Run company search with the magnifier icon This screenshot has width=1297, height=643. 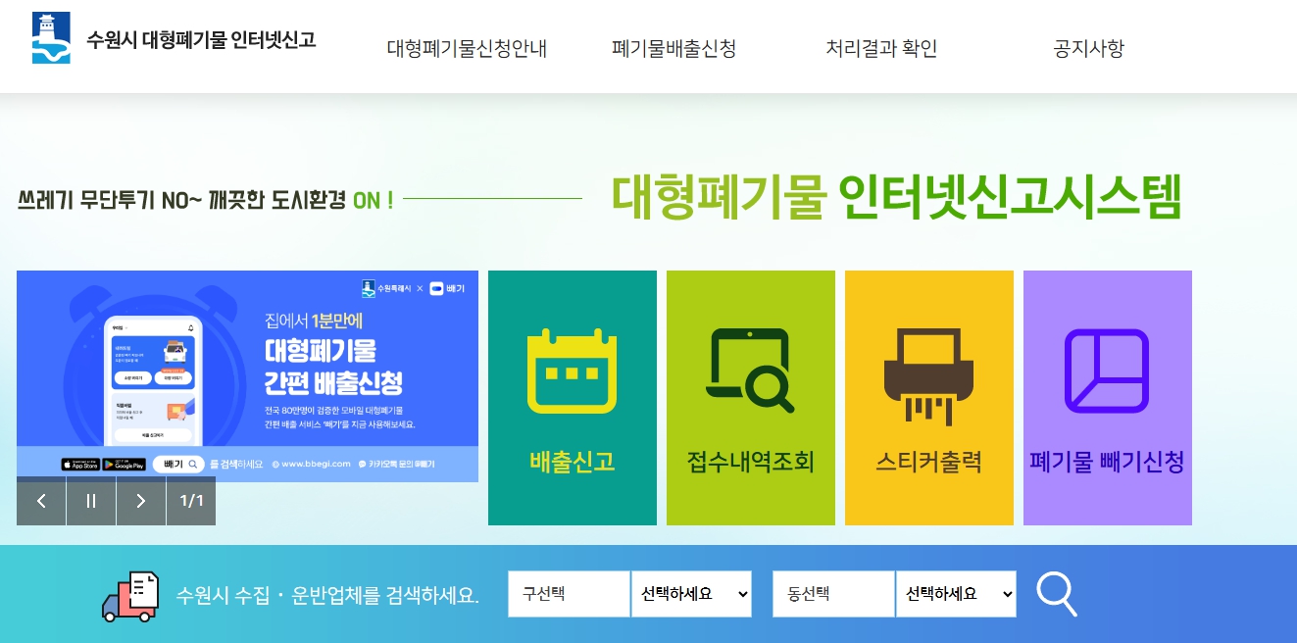1057,594
